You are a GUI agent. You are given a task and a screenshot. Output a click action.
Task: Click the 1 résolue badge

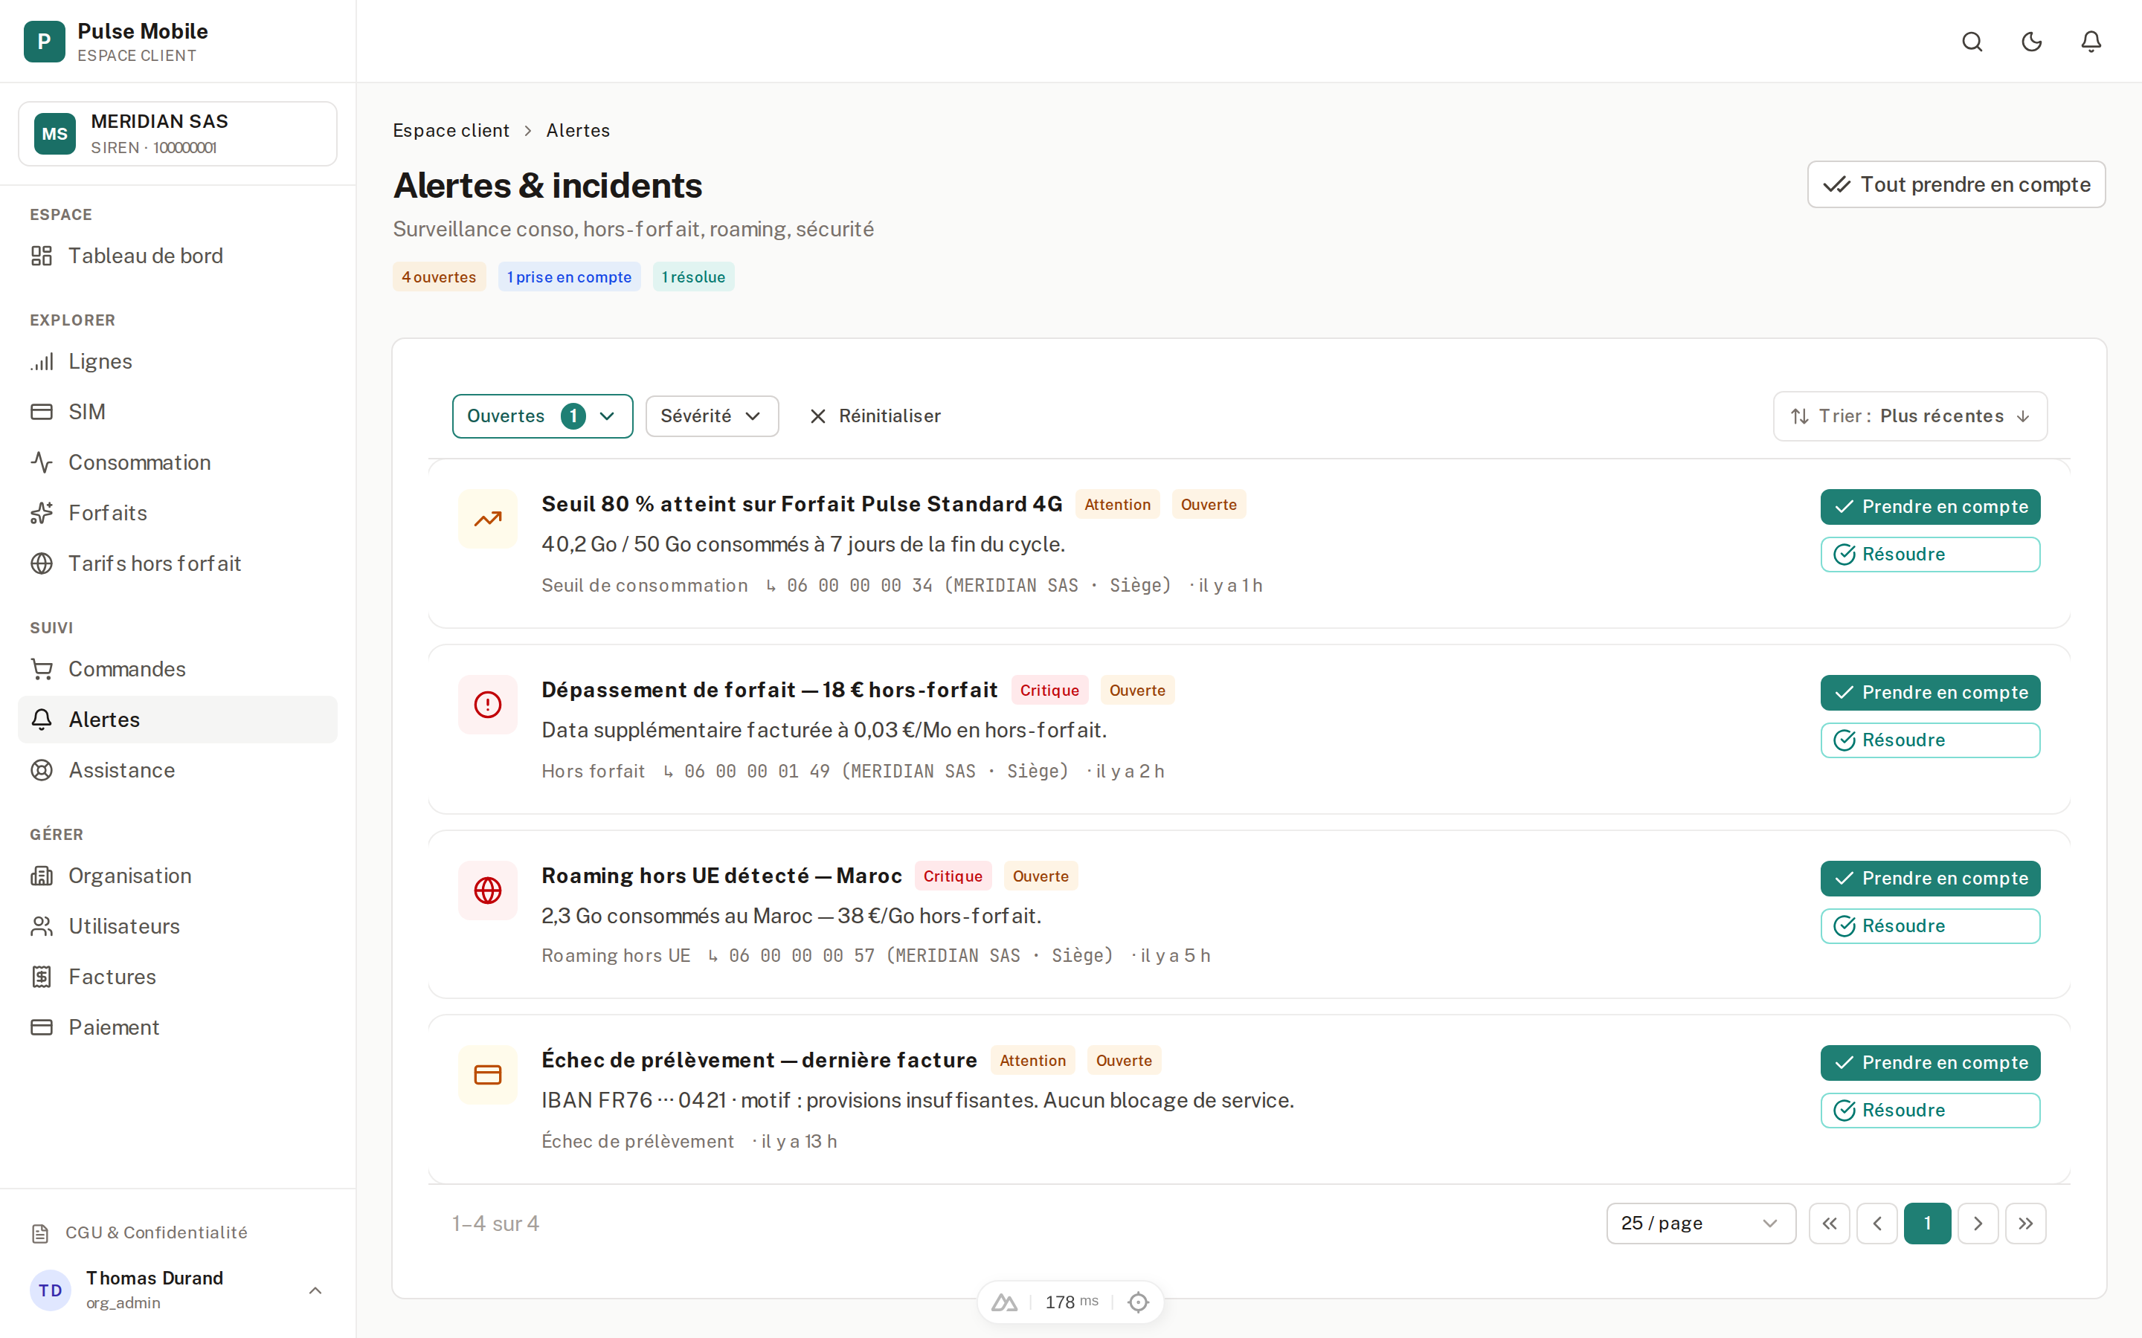tap(694, 277)
